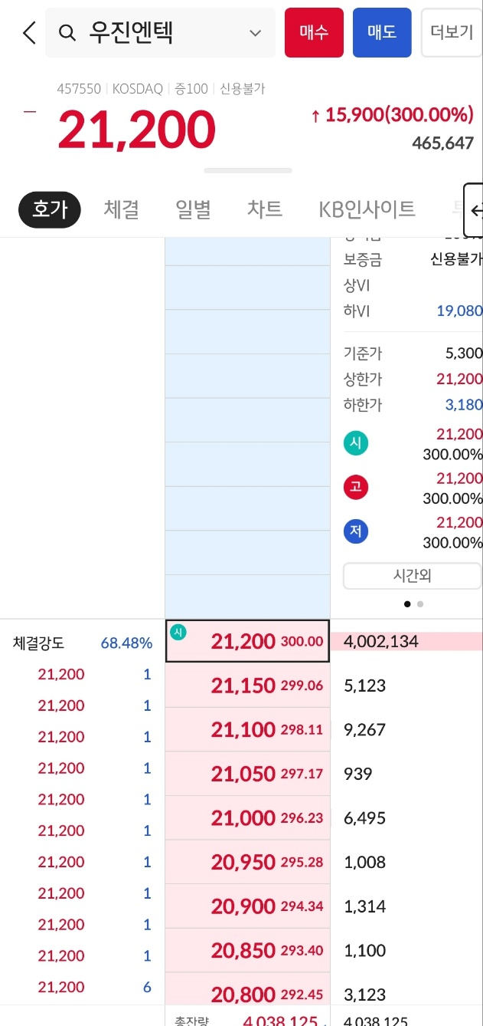Tap the red 고 high price icon

[x=356, y=487]
